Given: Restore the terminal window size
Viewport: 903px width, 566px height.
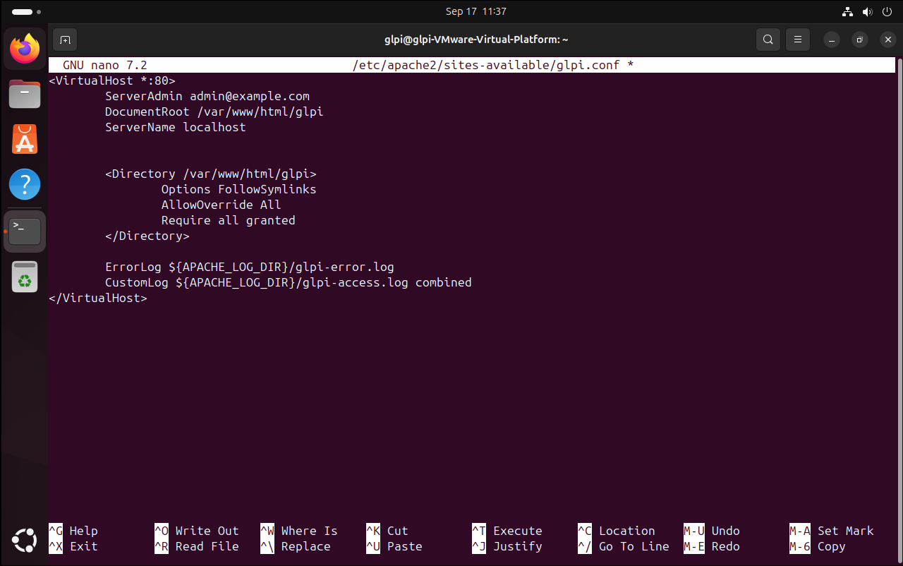Looking at the screenshot, I should pyautogui.click(x=859, y=40).
